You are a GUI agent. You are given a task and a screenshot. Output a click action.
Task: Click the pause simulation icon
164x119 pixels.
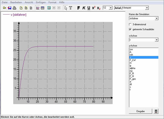[59, 8]
